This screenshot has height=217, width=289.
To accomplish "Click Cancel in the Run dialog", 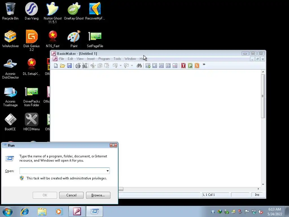I will [71, 195].
